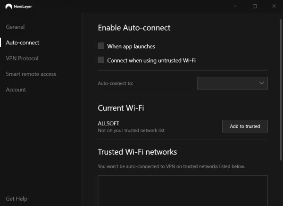
Task: Enable auto-connect When app launches
Action: point(101,46)
